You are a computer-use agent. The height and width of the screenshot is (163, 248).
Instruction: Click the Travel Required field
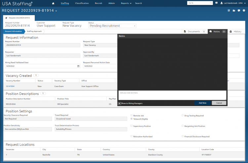point(91,119)
